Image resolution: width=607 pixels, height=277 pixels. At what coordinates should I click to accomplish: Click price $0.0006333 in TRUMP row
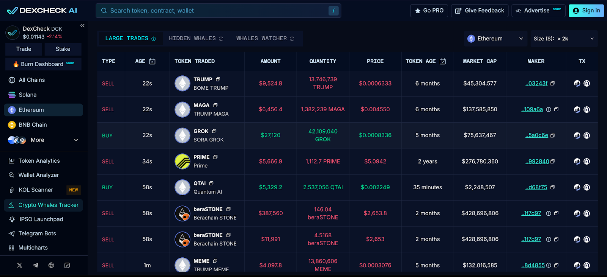[x=375, y=83]
